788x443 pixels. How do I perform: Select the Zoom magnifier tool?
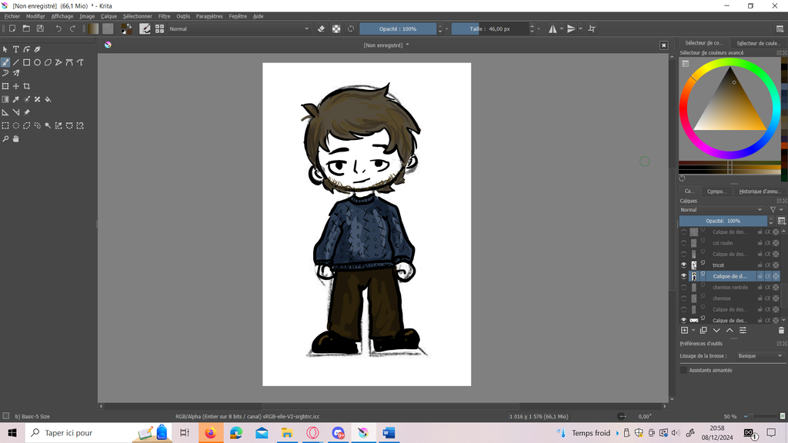(5, 139)
